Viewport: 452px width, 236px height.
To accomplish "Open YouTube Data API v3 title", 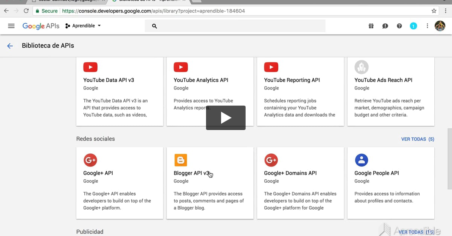I will [108, 80].
